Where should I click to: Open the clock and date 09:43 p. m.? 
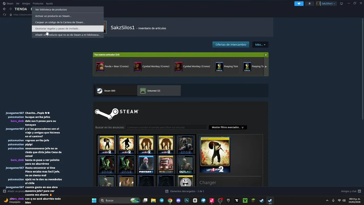click(x=354, y=200)
